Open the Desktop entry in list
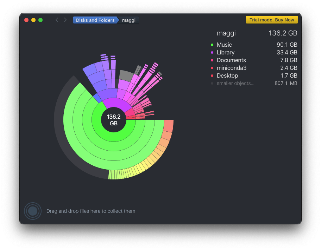The height and width of the screenshot is (250, 321). [x=227, y=76]
